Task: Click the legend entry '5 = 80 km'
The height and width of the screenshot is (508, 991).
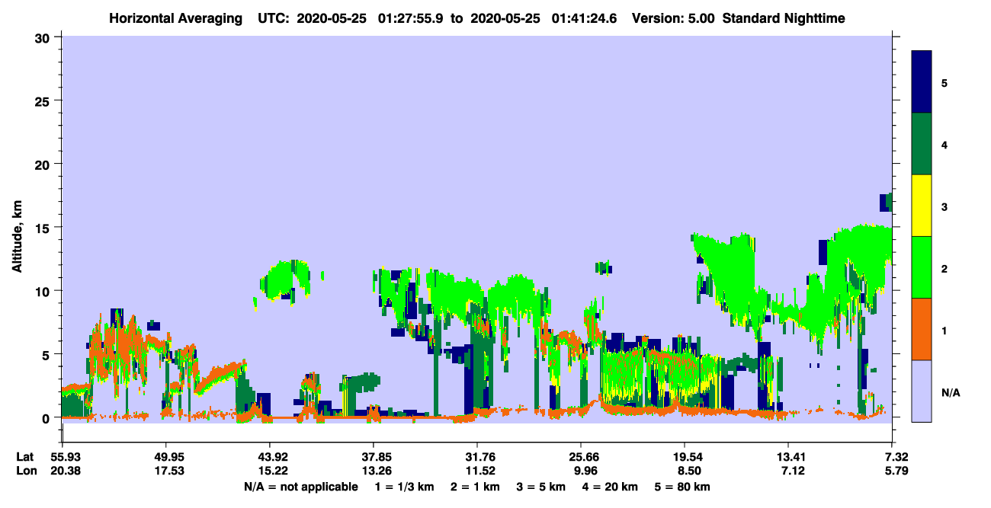Action: click(x=682, y=487)
